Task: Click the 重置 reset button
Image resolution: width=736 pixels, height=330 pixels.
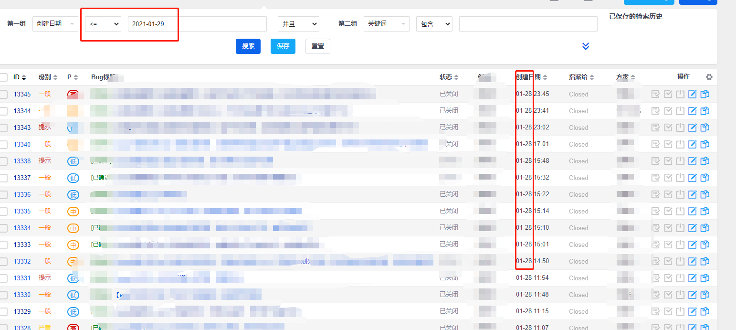Action: 318,46
